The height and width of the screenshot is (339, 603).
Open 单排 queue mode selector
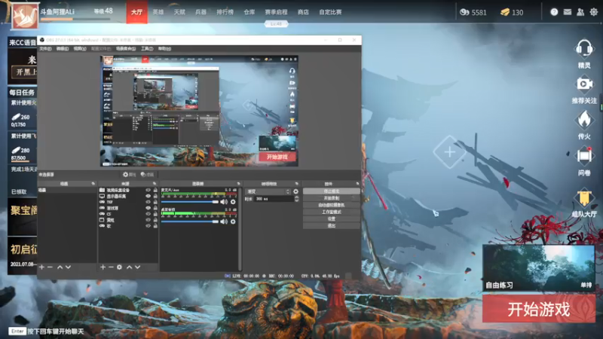tap(586, 286)
